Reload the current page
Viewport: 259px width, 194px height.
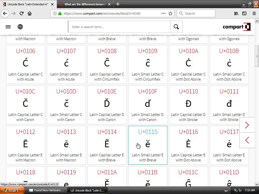[21, 13]
